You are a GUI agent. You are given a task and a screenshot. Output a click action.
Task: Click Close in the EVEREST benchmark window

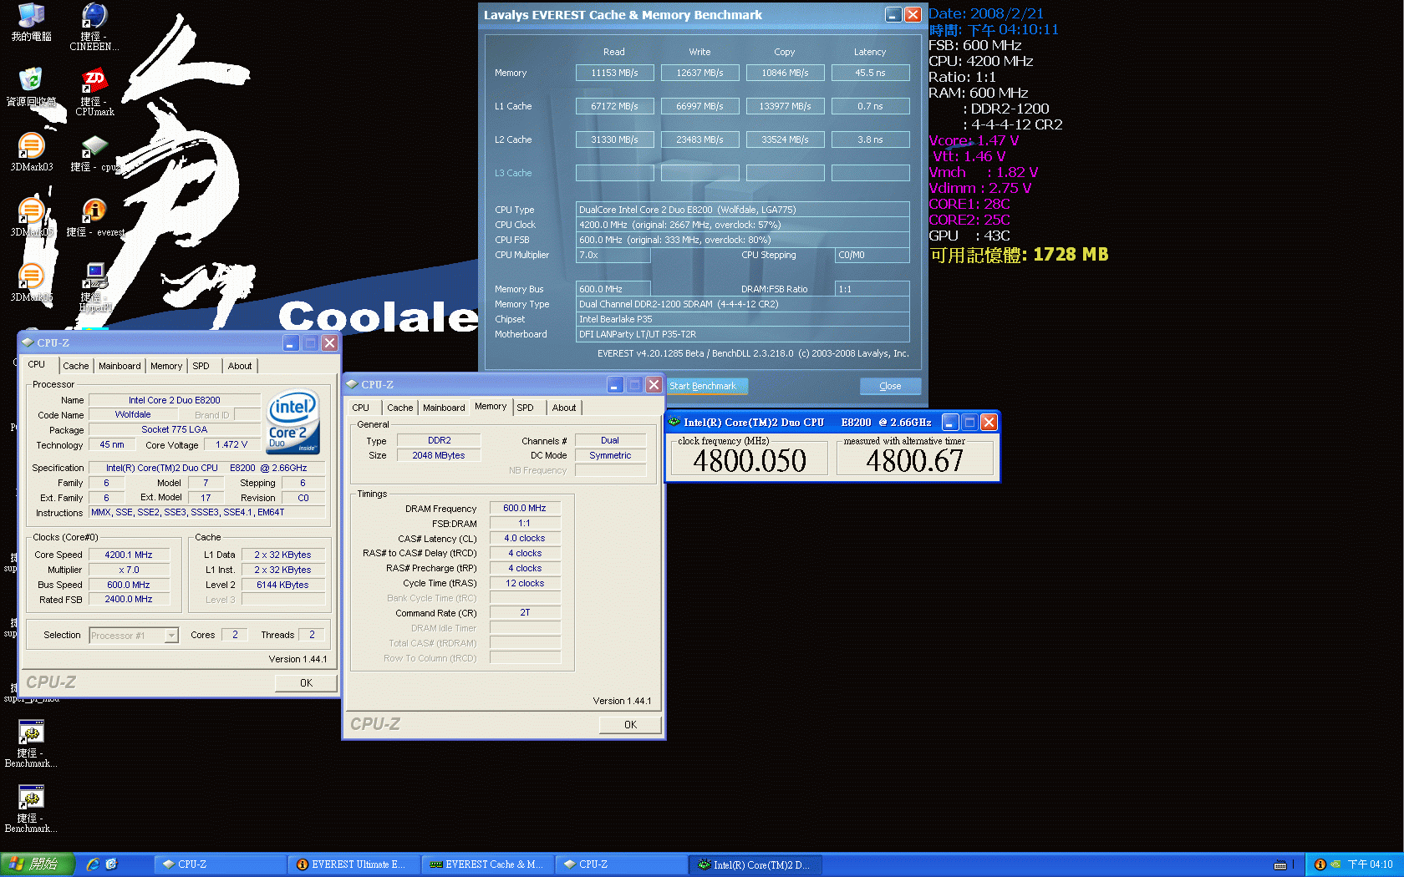tap(889, 386)
